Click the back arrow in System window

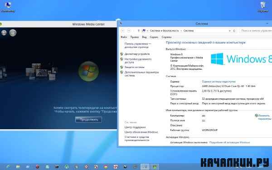(x=123, y=31)
